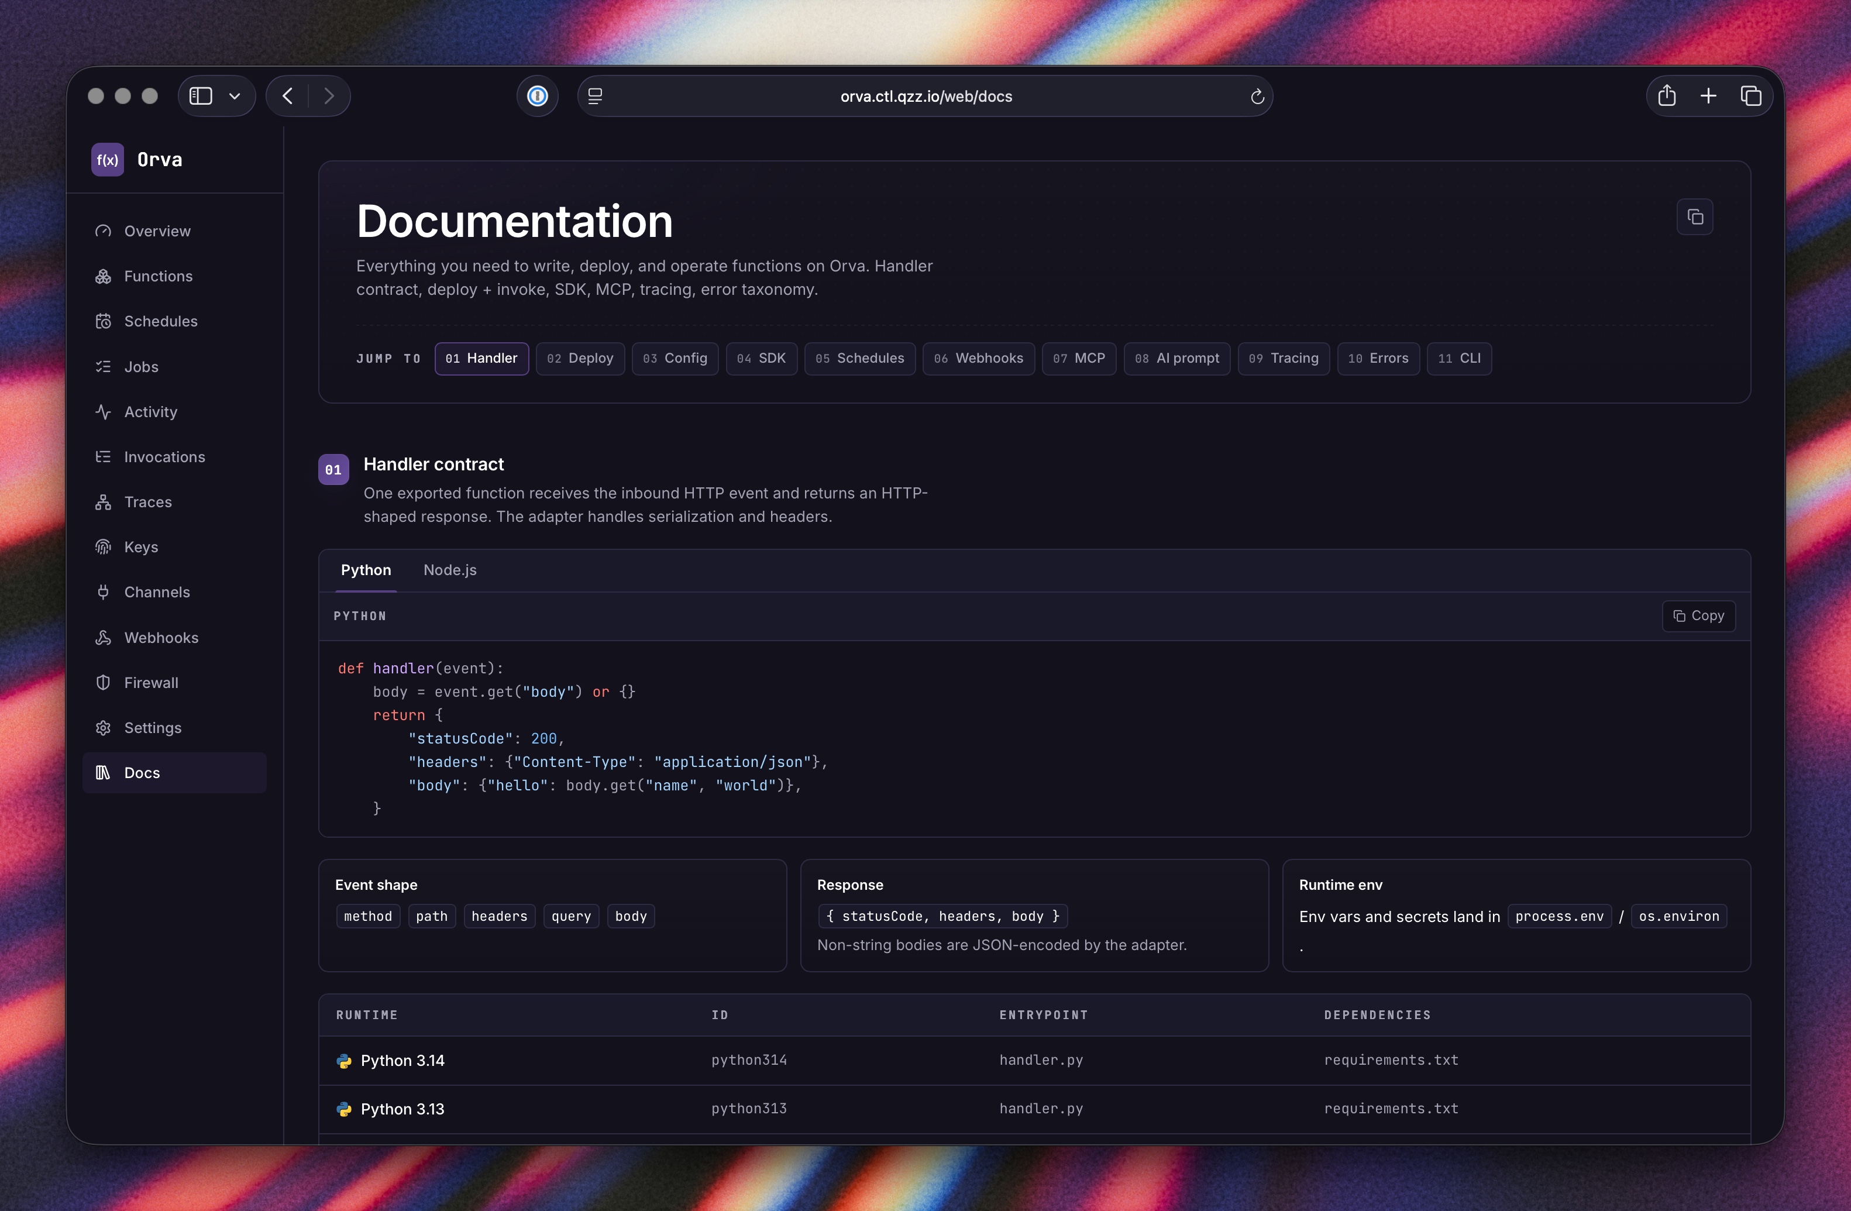
Task: Navigate to Functions in sidebar
Action: click(x=174, y=276)
